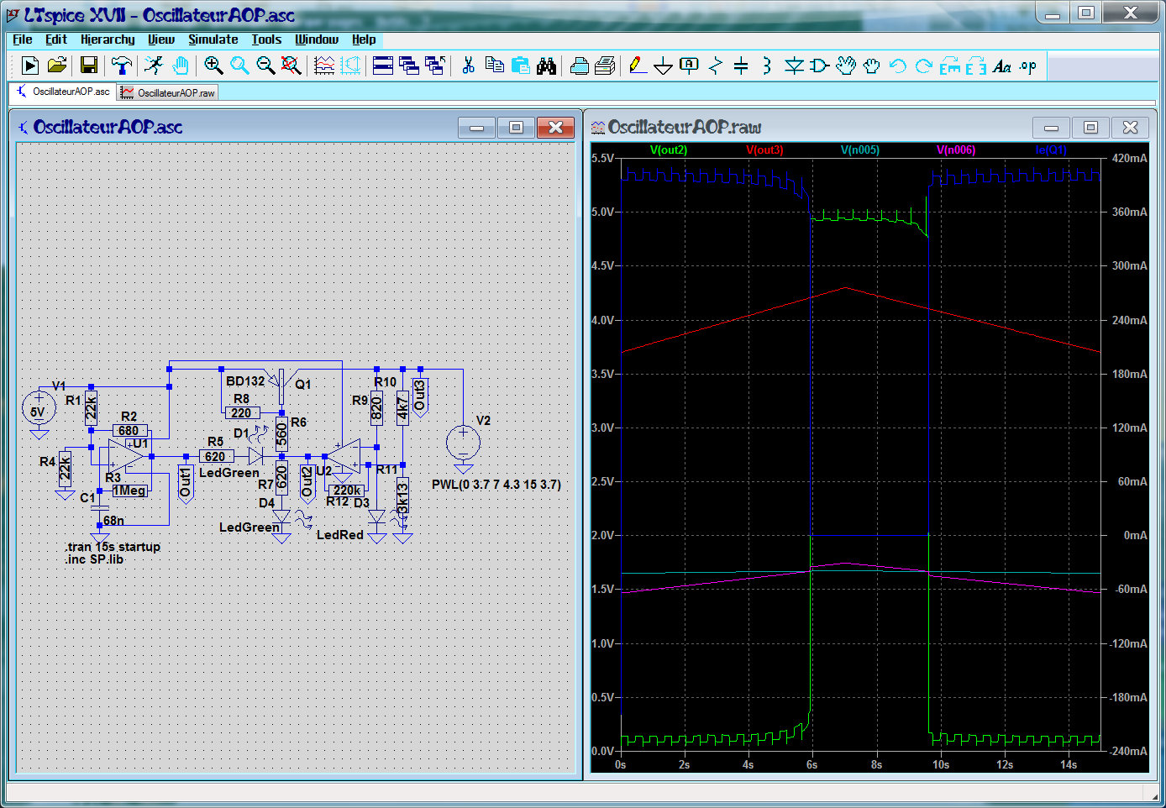Click the V(n006) trace label
This screenshot has height=808, width=1166.
pyautogui.click(x=956, y=150)
